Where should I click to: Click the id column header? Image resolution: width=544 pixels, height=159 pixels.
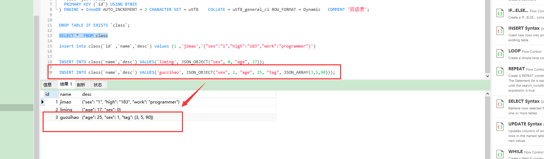(52, 94)
